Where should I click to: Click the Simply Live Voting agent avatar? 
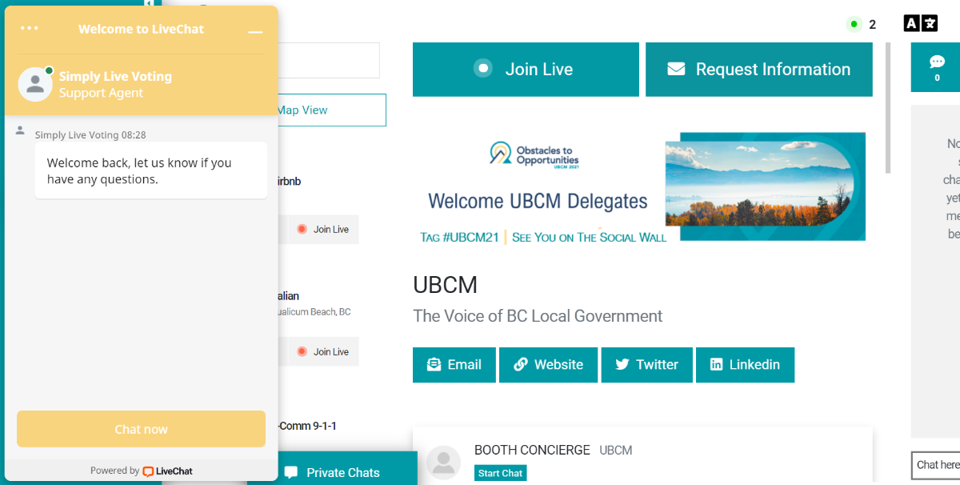(35, 84)
